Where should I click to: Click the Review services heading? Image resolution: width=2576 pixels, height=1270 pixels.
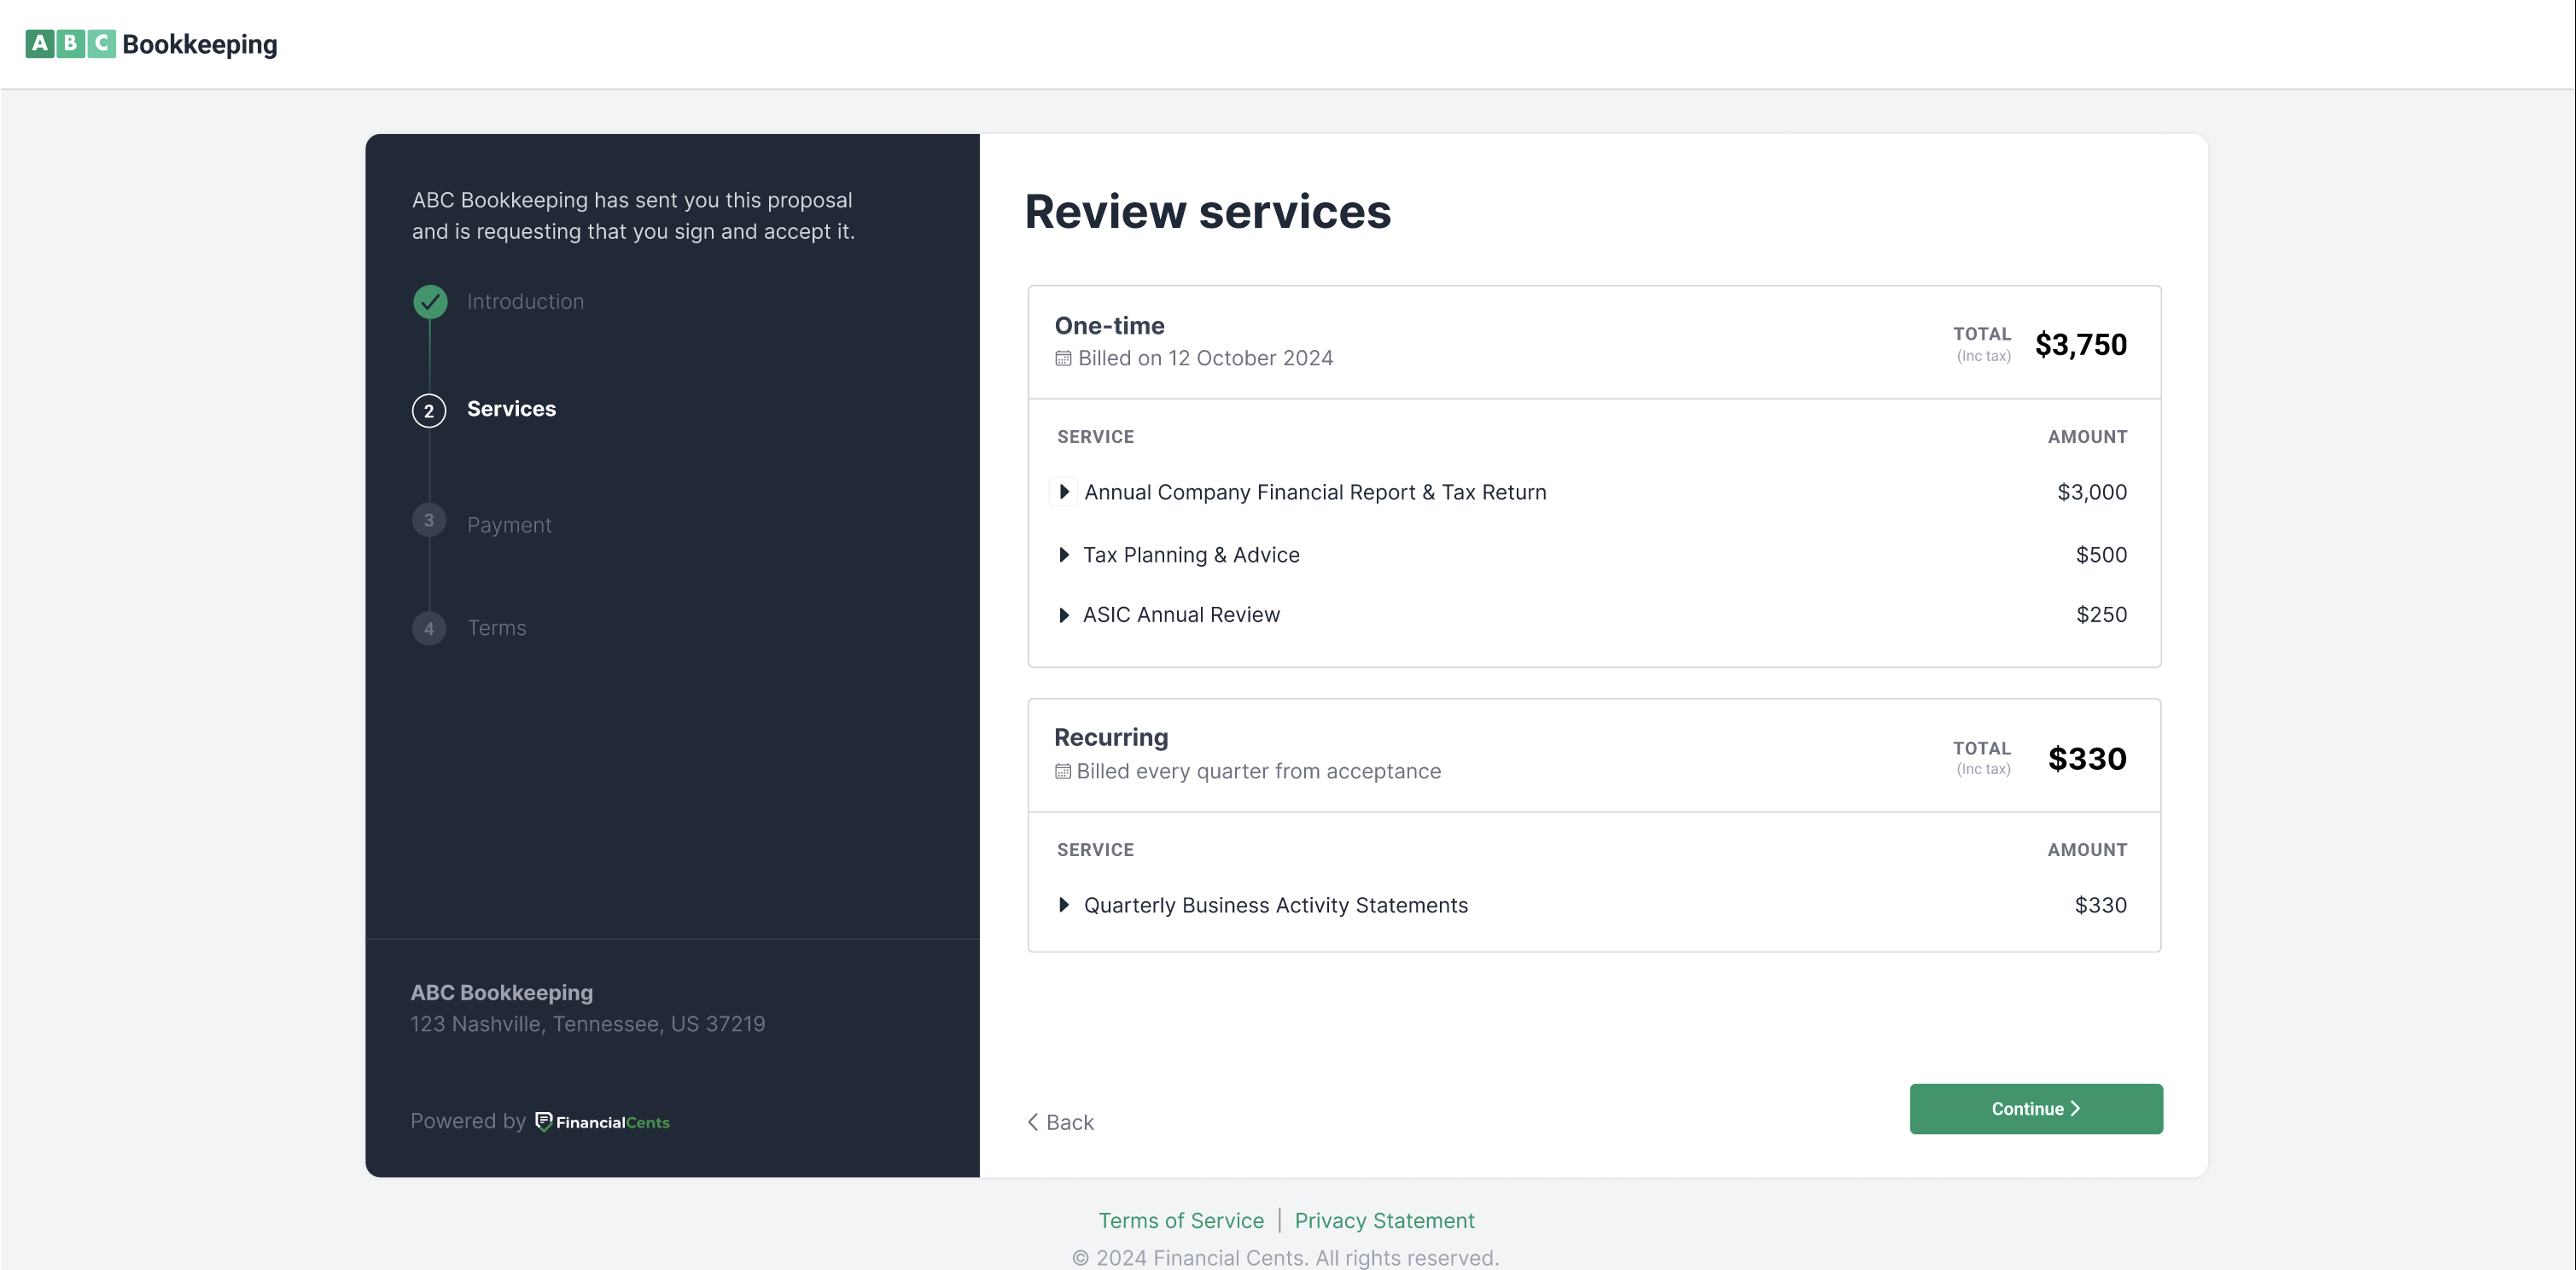coord(1207,212)
